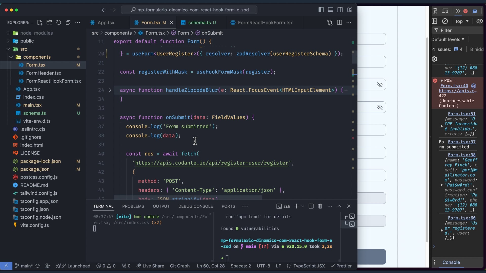The image size is (486, 273).
Task: Click the New File icon in Explorer
Action: [x=40, y=22]
